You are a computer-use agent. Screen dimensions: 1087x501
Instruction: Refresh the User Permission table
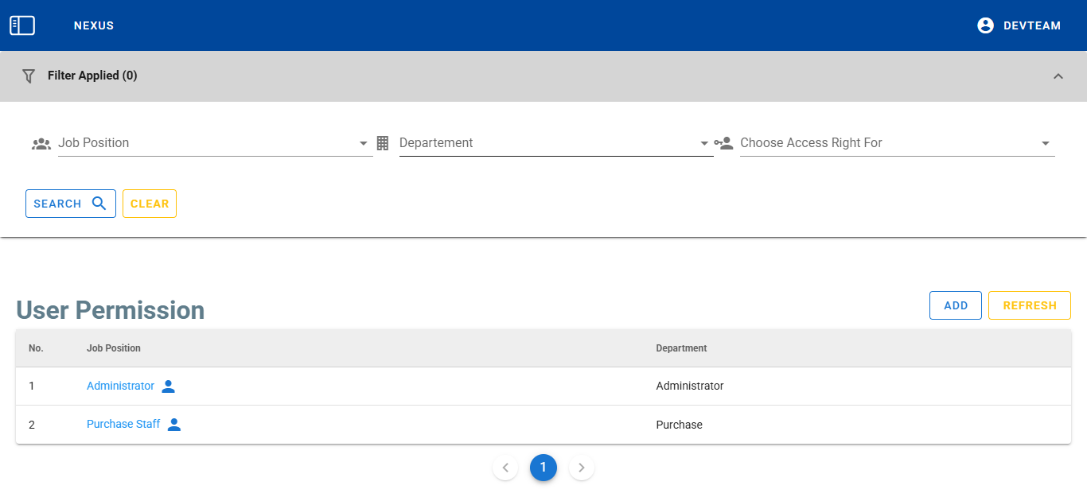pyautogui.click(x=1029, y=305)
